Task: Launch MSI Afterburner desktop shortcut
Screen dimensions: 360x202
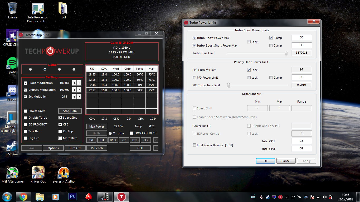Action: click(13, 175)
